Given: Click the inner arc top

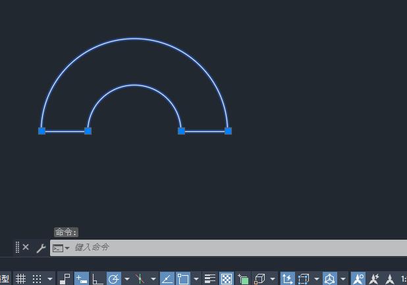Looking at the screenshot, I should pos(135,85).
